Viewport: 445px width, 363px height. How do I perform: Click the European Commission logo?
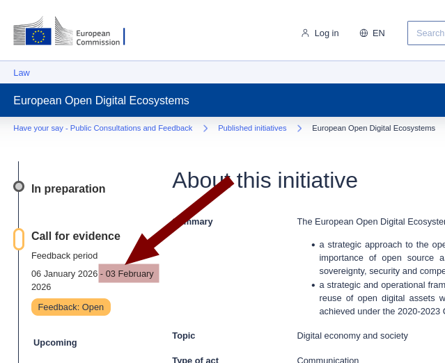coord(68,32)
